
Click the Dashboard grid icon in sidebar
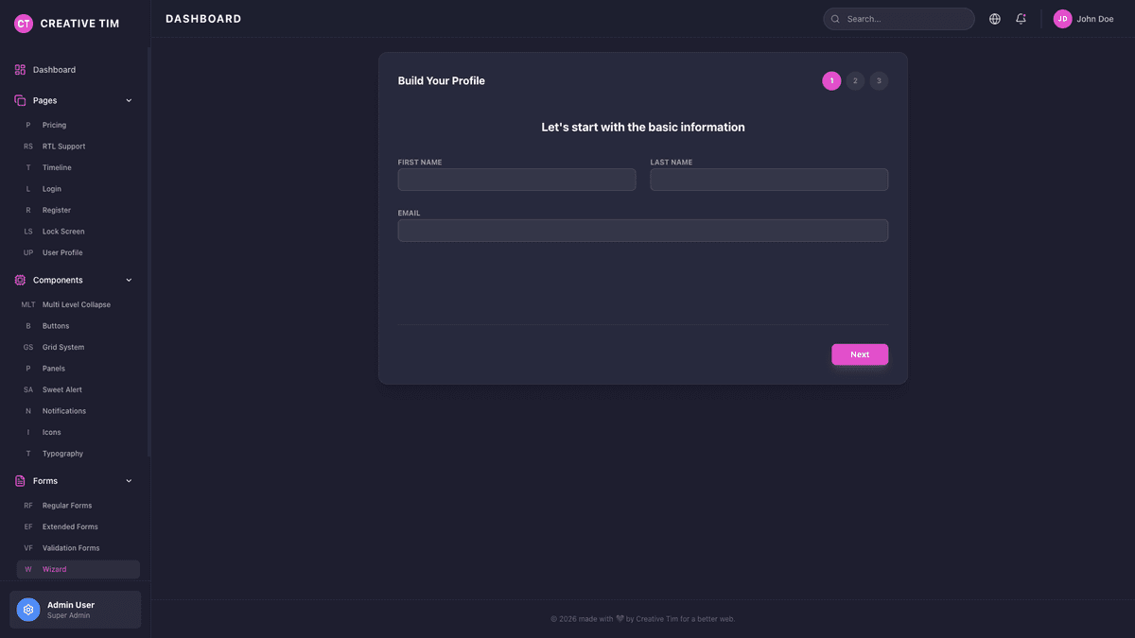(x=20, y=69)
